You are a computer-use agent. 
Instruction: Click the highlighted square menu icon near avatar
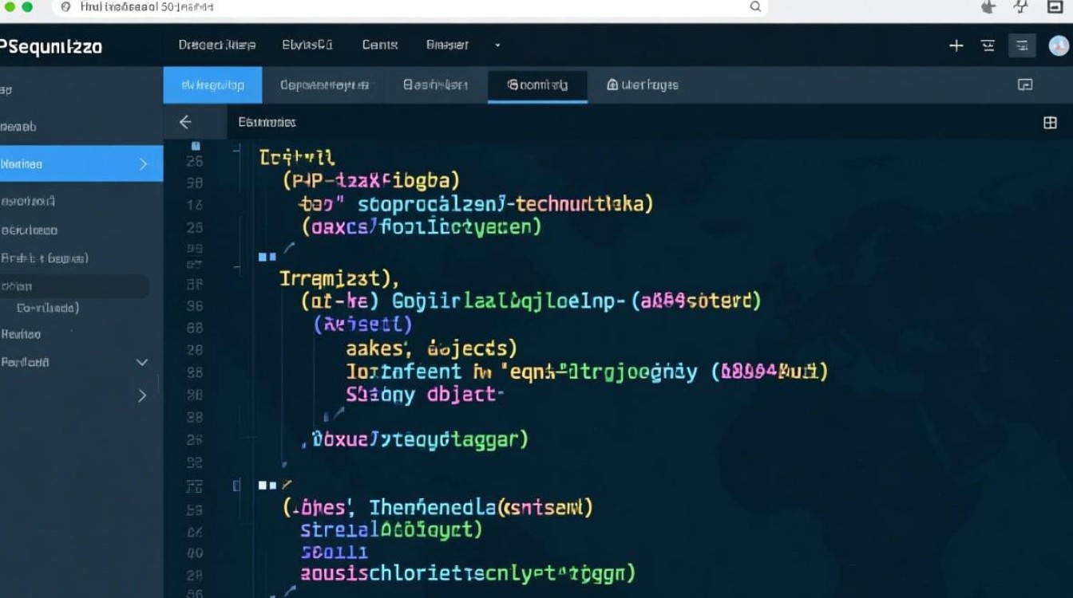point(1022,45)
